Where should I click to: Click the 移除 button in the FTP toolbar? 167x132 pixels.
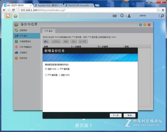pos(74,41)
